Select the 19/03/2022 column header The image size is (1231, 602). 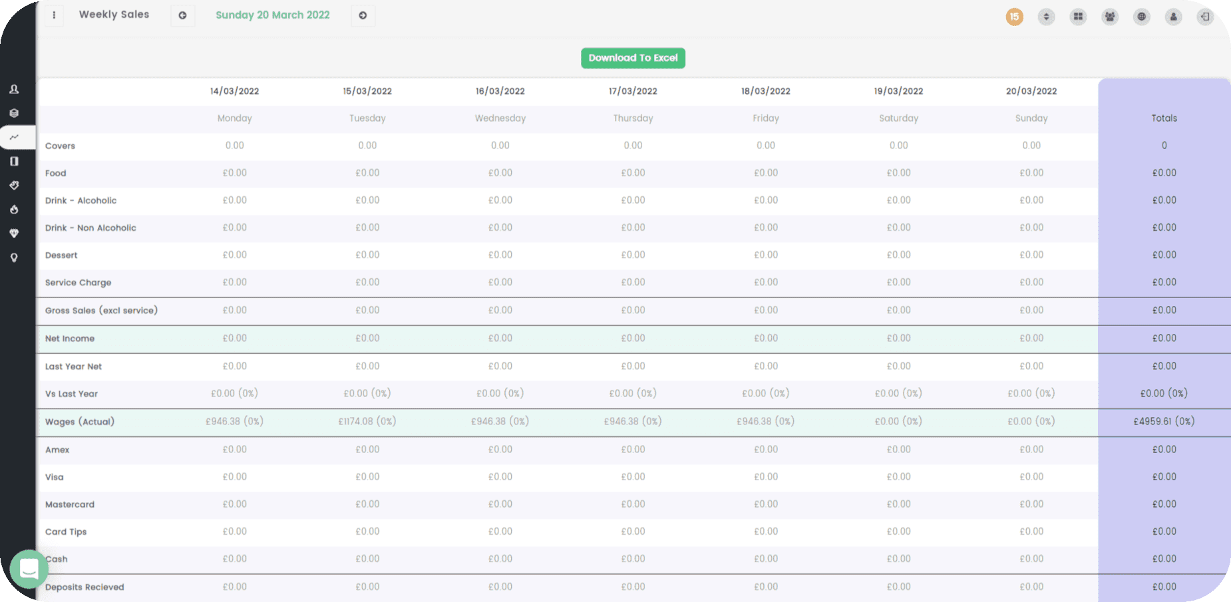point(898,91)
